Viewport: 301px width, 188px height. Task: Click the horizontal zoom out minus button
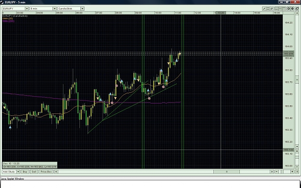tap(276, 172)
